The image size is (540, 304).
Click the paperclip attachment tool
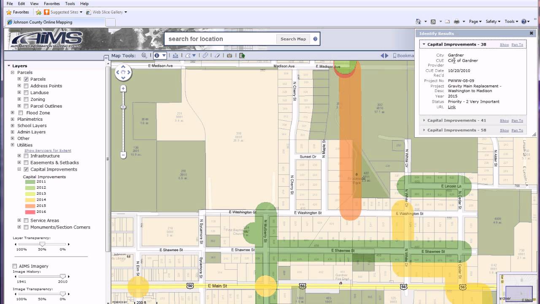pyautogui.click(x=205, y=55)
